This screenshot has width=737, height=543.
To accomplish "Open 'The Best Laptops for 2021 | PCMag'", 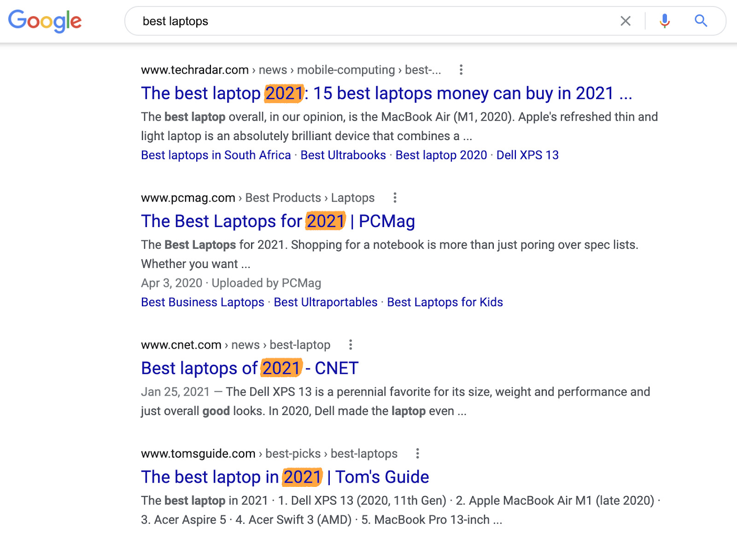I will pos(278,222).
